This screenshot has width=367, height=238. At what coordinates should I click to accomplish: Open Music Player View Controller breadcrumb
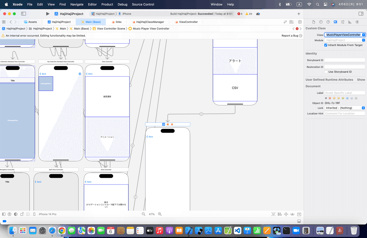[x=149, y=28]
